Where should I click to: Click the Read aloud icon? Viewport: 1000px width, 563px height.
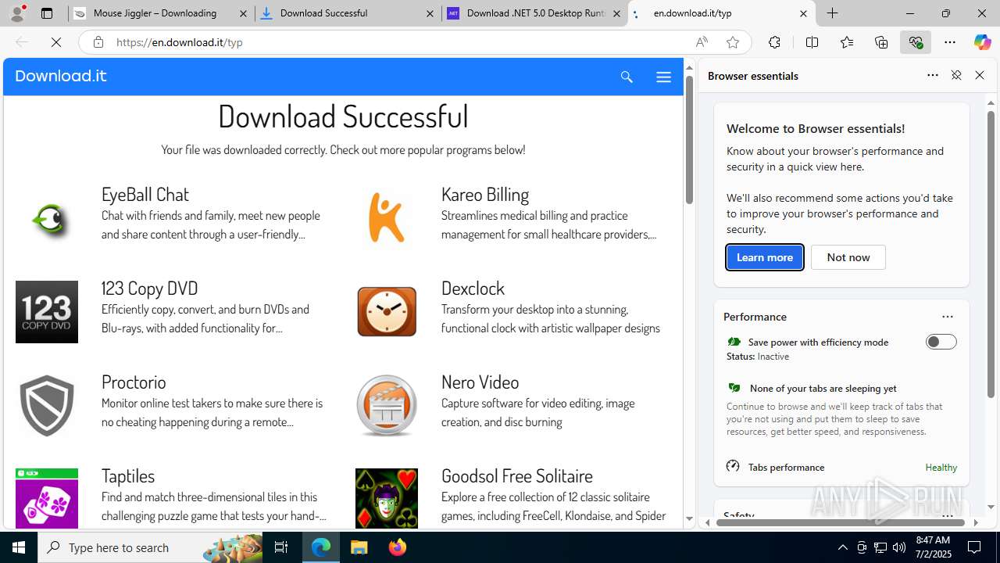tap(702, 42)
